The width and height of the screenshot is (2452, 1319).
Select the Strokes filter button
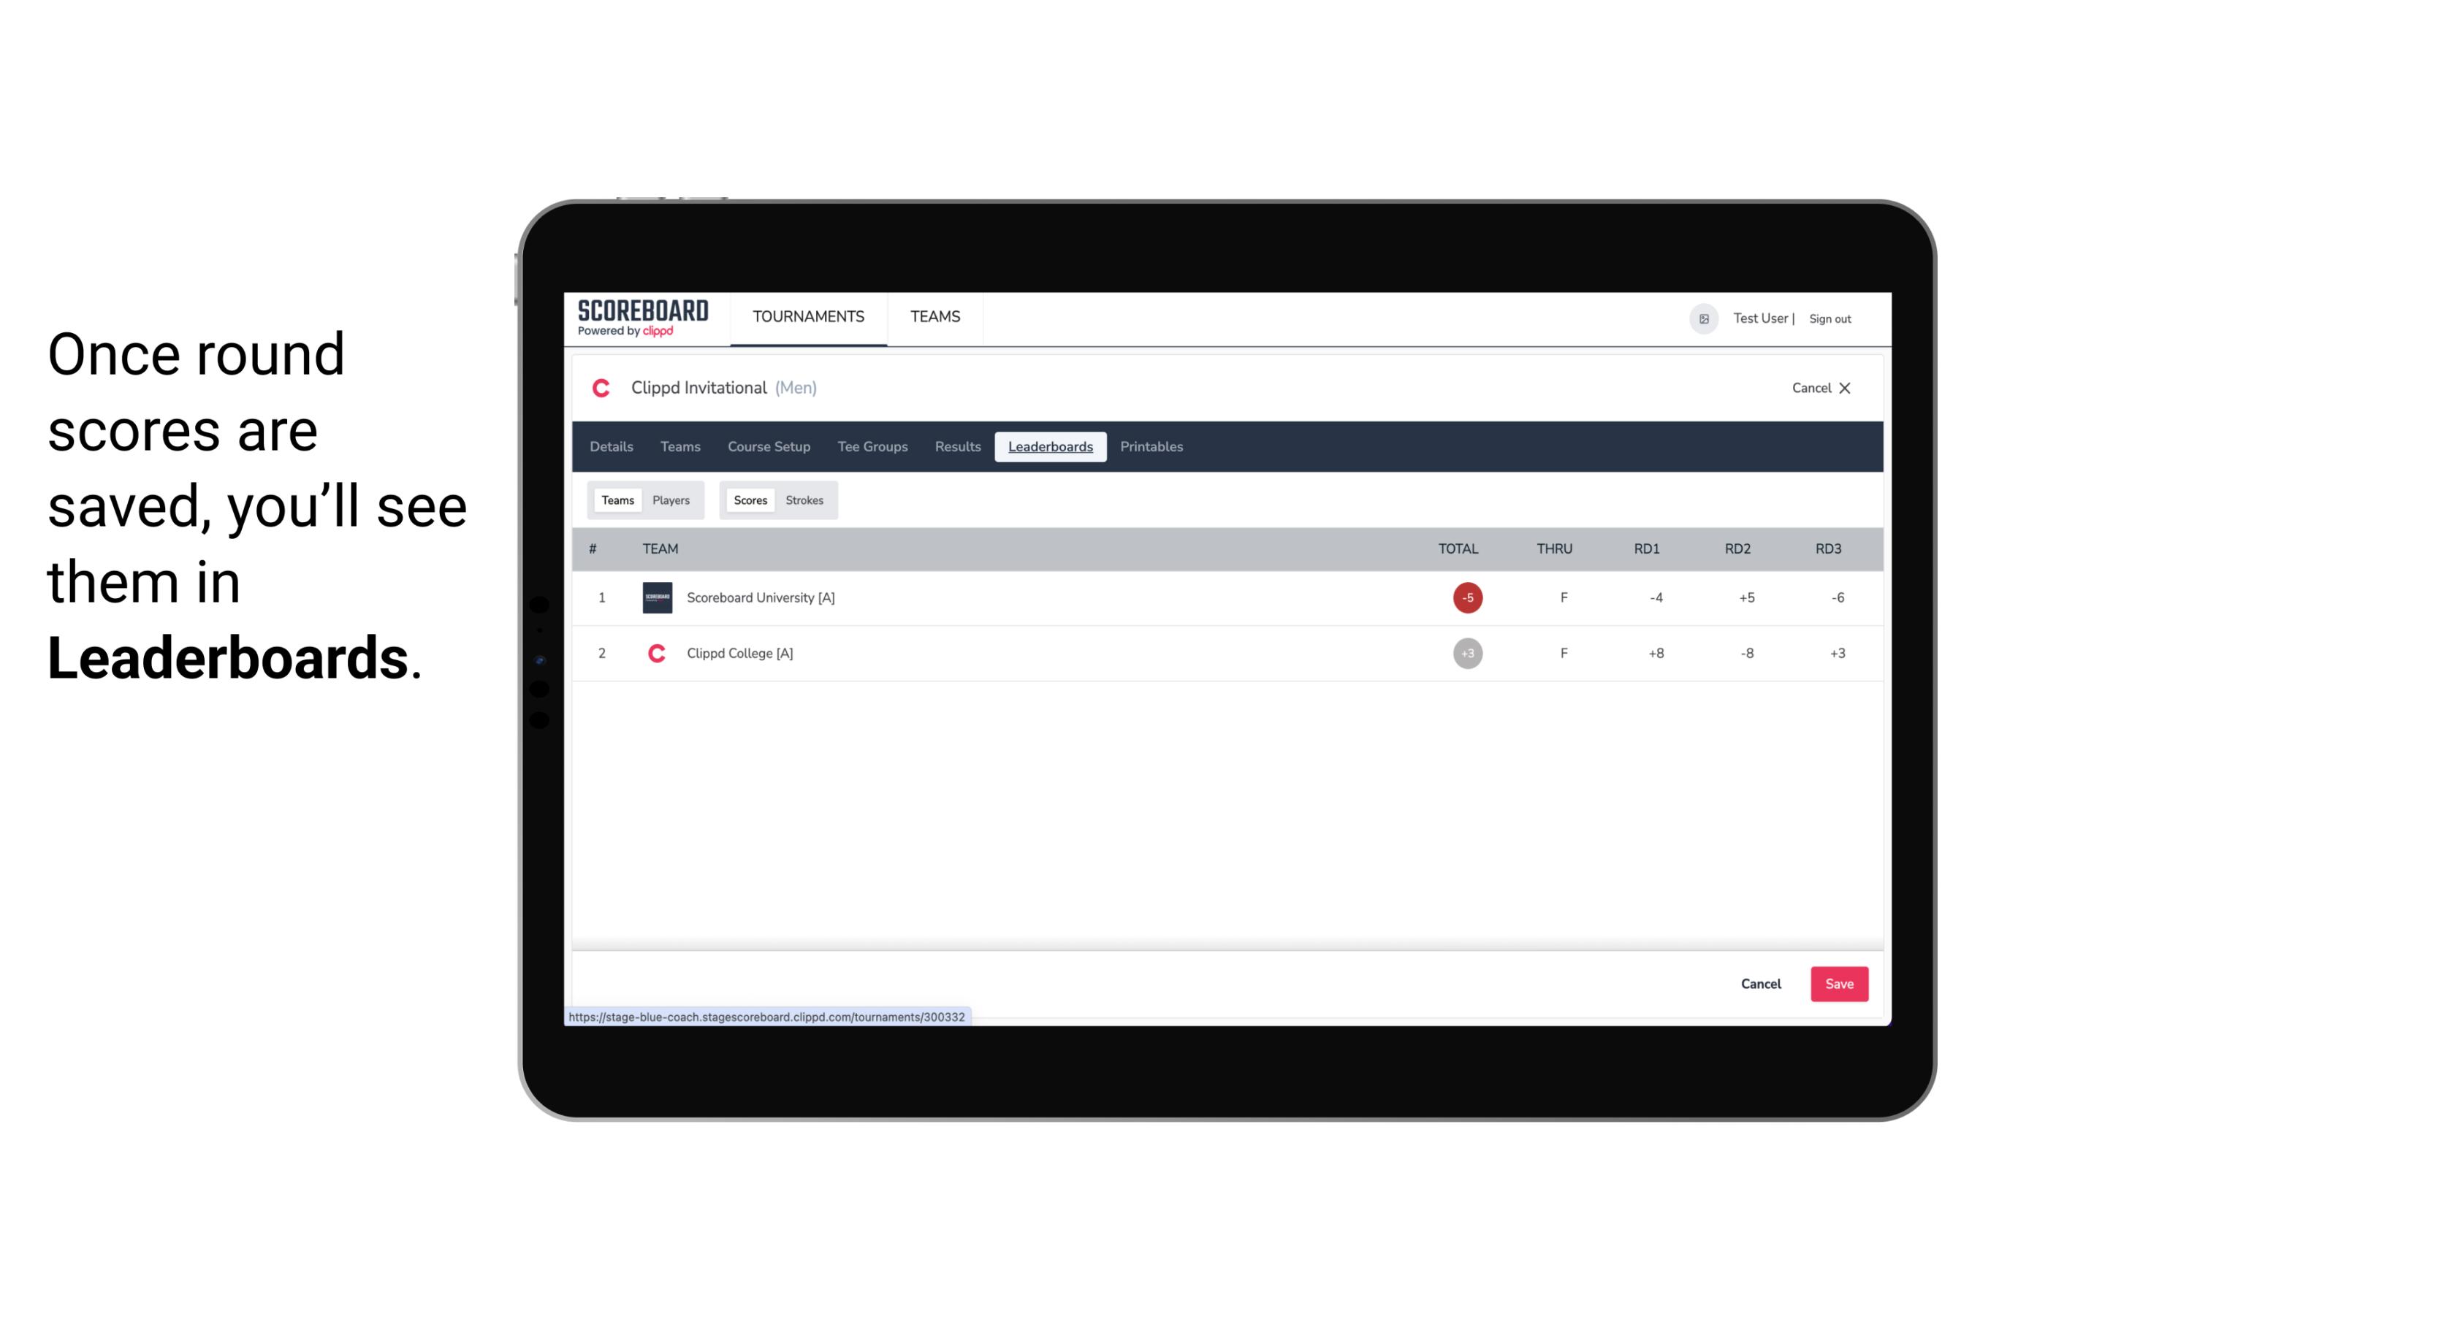click(803, 500)
